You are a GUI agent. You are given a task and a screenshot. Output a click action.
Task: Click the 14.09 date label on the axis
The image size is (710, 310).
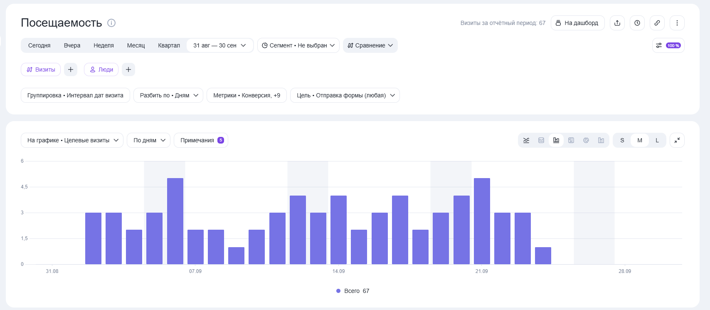[338, 271]
